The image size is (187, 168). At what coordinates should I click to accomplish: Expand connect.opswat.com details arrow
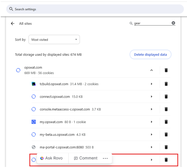[x=151, y=97]
